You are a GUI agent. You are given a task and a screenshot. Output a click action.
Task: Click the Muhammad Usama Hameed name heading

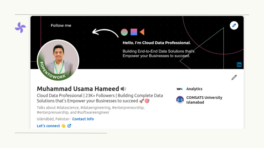pyautogui.click(x=78, y=89)
